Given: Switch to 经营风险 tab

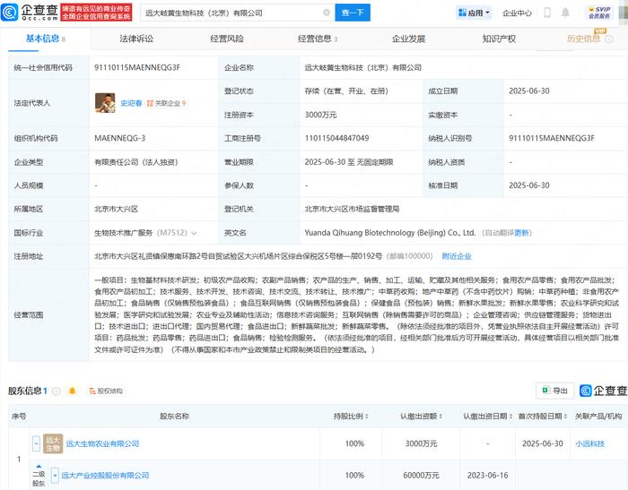Looking at the screenshot, I should point(227,39).
